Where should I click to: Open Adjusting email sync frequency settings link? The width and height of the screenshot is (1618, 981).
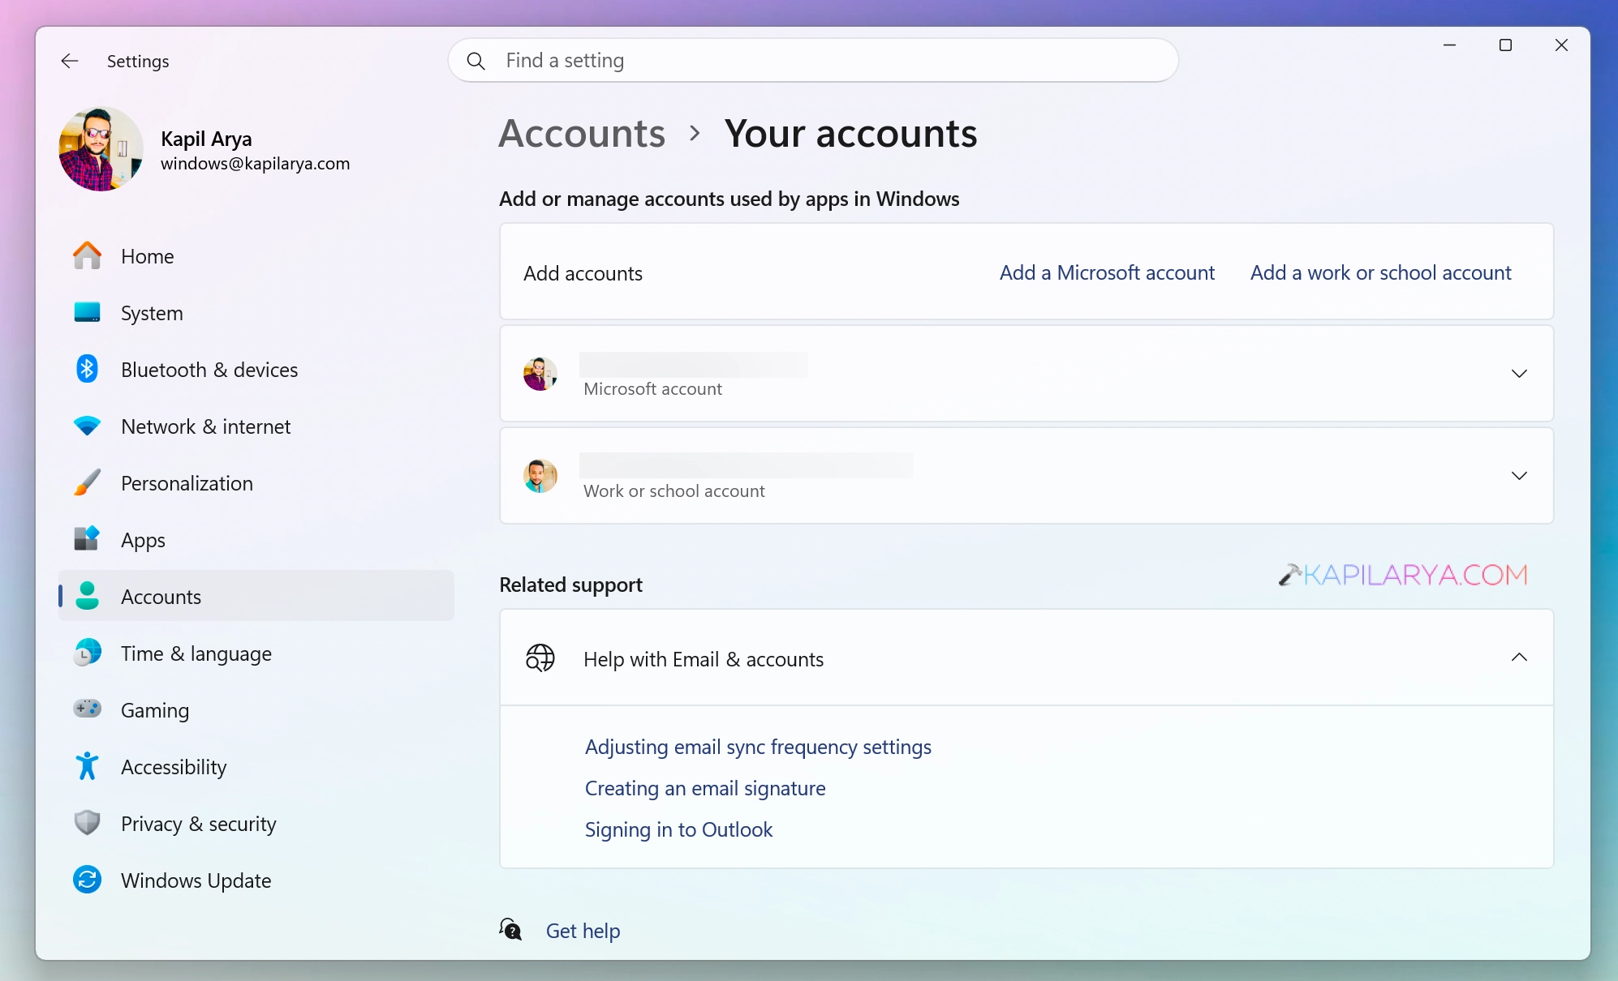[x=758, y=747]
